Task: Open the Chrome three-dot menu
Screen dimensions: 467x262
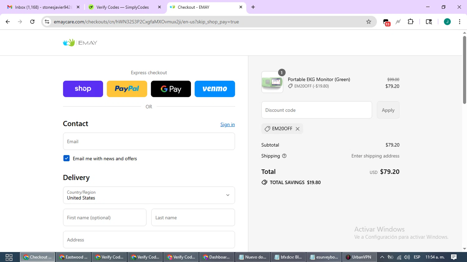Action: click(x=460, y=22)
